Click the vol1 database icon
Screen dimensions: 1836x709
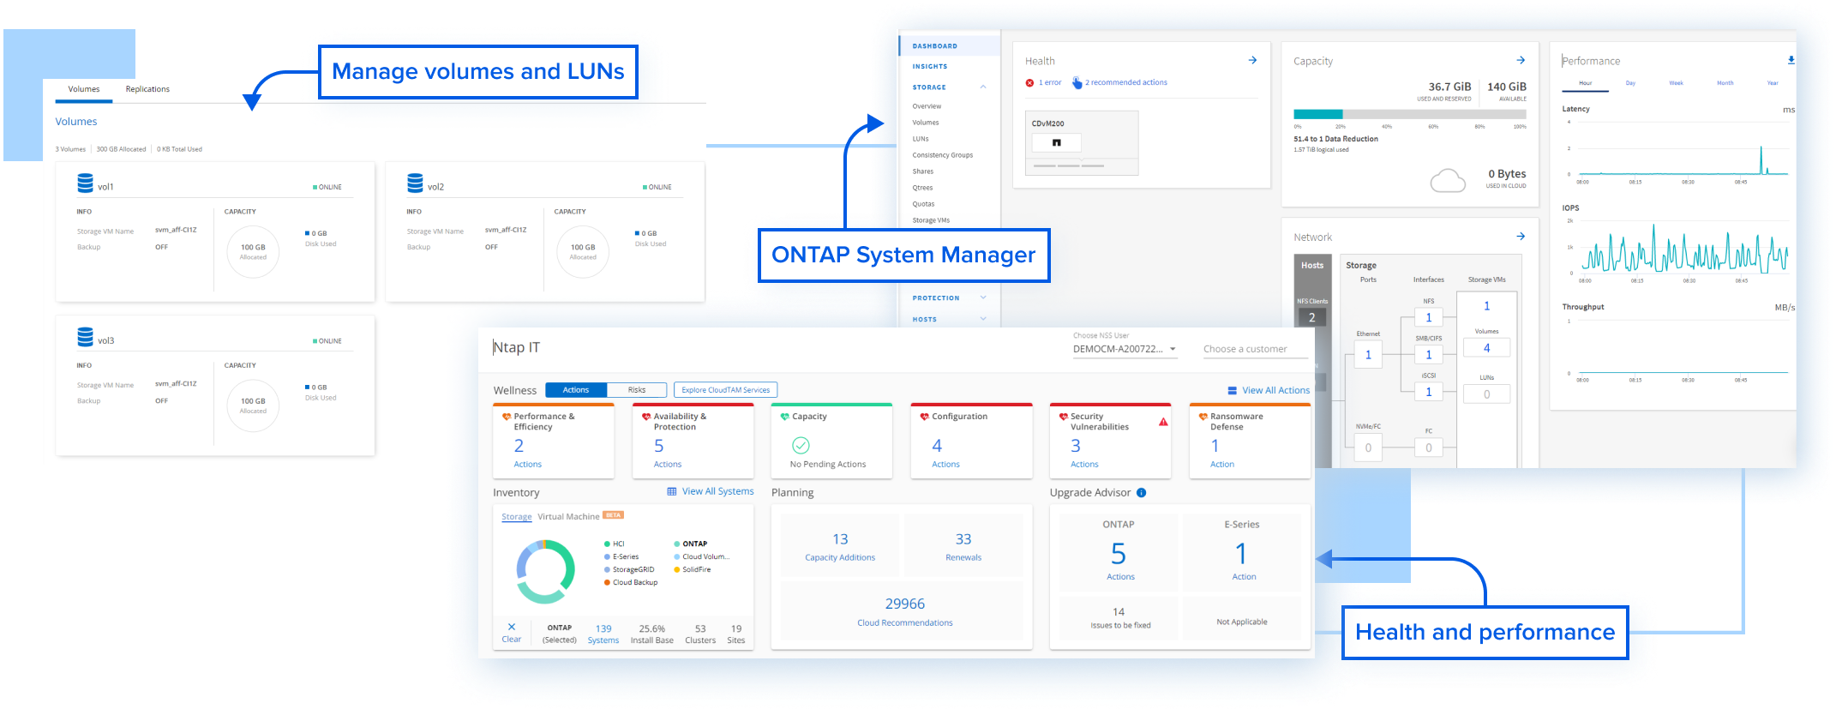pos(86,183)
